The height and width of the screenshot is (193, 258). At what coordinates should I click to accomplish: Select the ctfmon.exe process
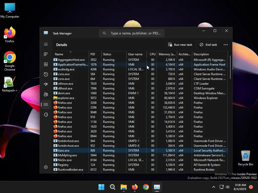(x=140, y=83)
